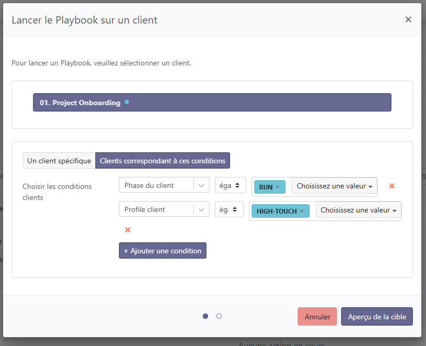Switch to Un client spécifique tab
The height and width of the screenshot is (346, 426).
pyautogui.click(x=59, y=161)
